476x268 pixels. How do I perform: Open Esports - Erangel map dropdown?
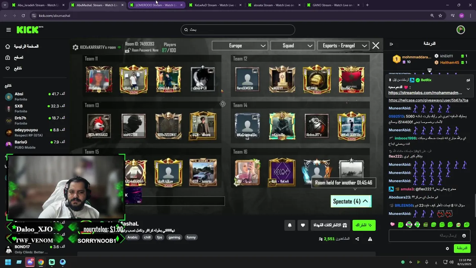point(343,46)
